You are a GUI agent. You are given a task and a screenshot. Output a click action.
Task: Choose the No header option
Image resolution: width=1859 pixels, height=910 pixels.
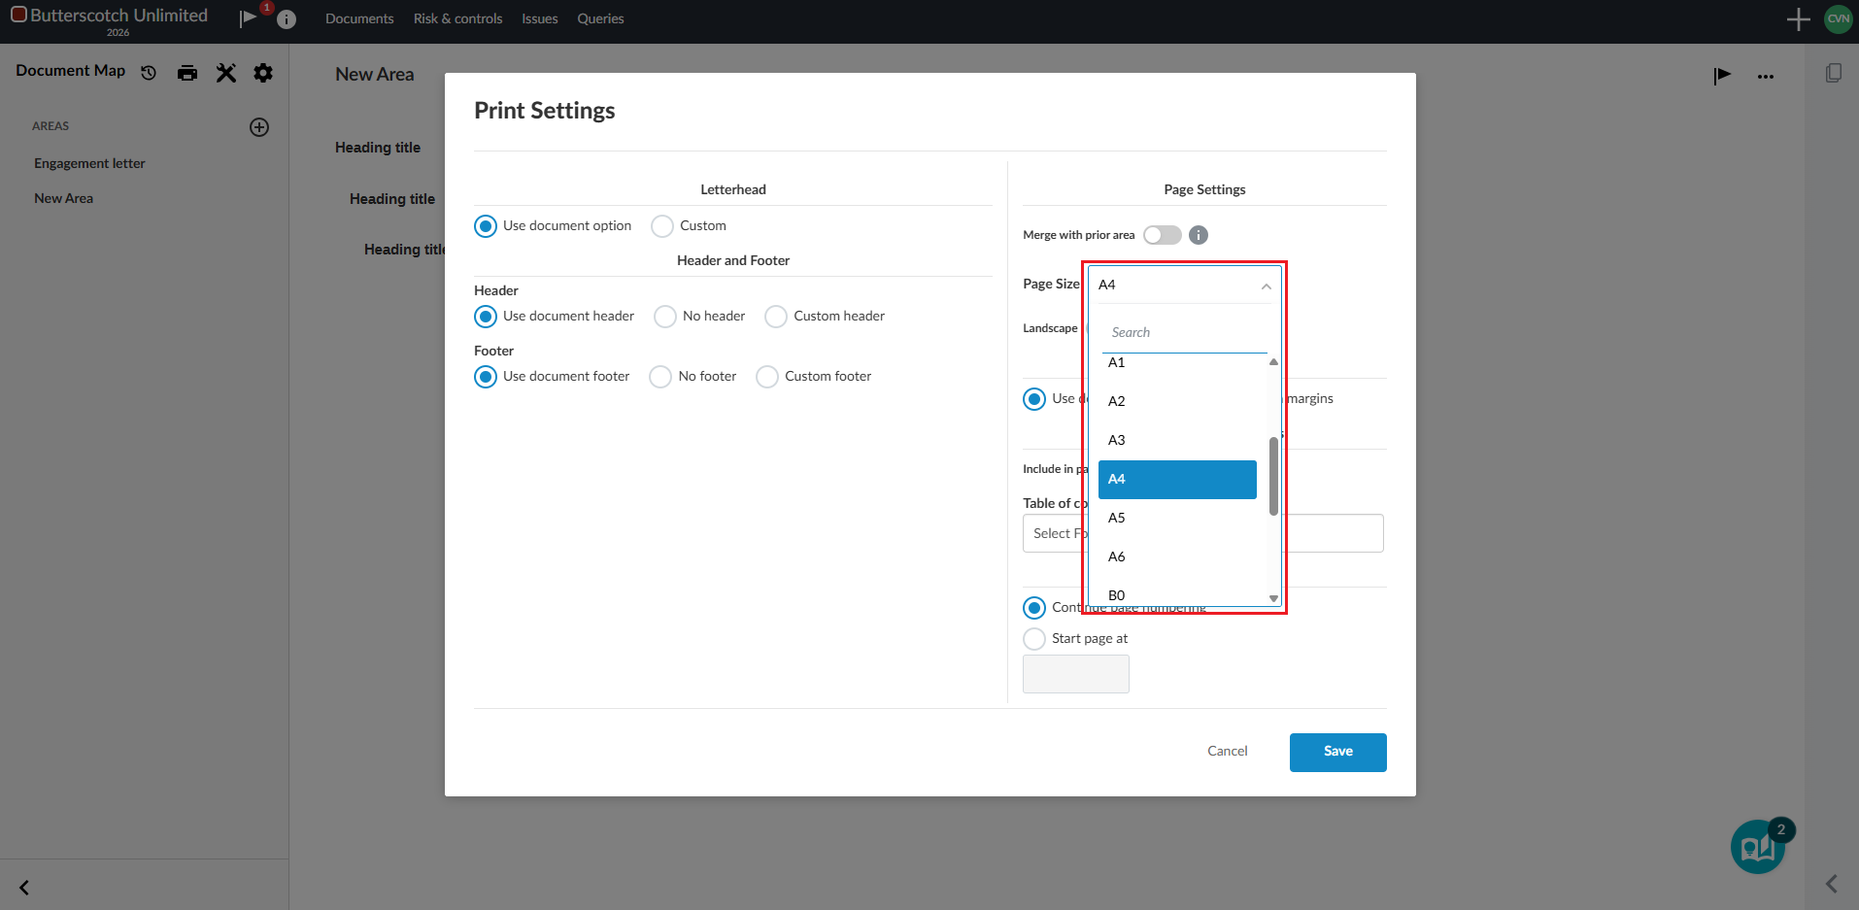click(665, 317)
